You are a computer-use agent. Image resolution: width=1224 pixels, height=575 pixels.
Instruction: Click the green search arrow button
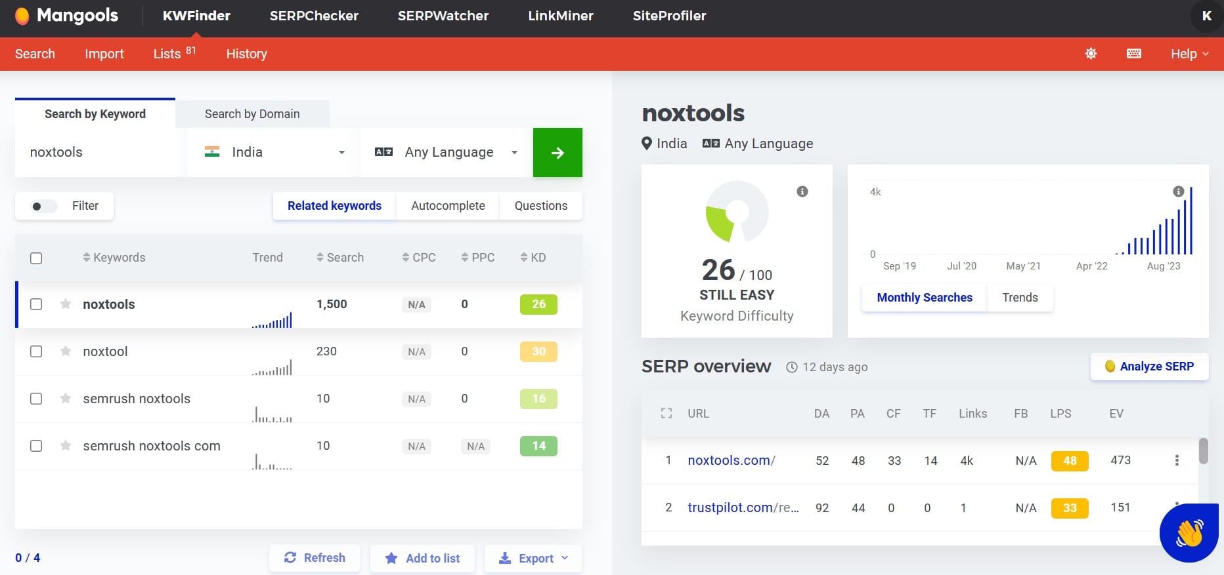[x=557, y=153]
